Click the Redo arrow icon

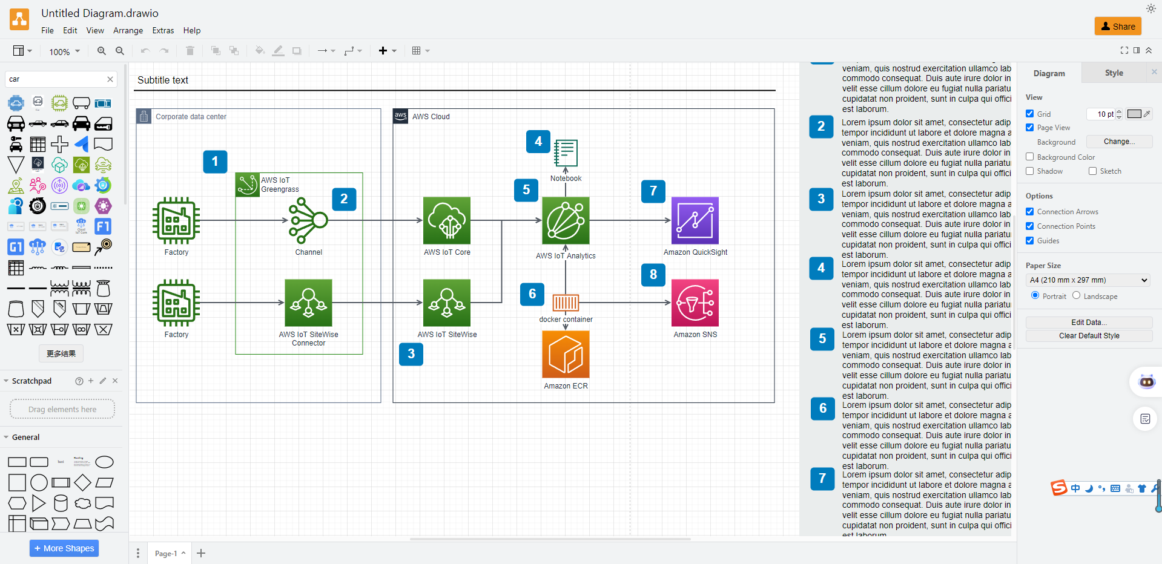click(164, 51)
